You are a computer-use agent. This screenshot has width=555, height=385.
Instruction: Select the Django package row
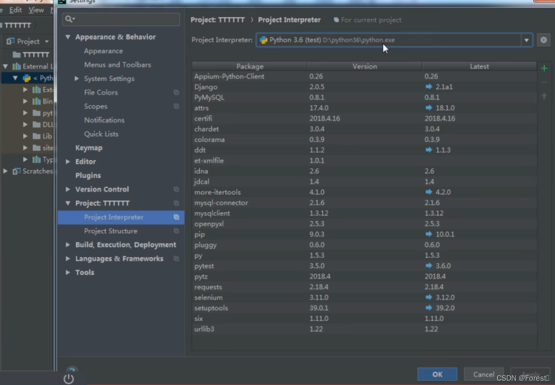[x=364, y=87]
